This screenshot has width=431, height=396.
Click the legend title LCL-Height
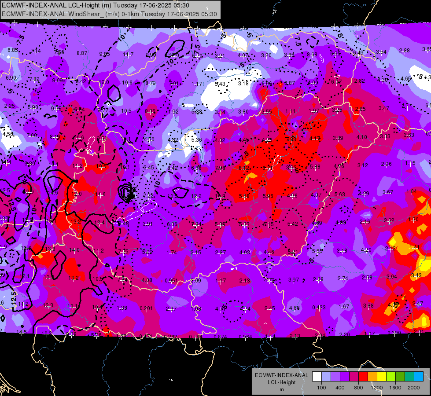[x=282, y=382]
